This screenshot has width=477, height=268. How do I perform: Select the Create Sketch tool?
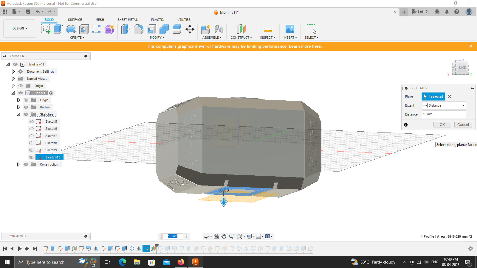[x=46, y=29]
